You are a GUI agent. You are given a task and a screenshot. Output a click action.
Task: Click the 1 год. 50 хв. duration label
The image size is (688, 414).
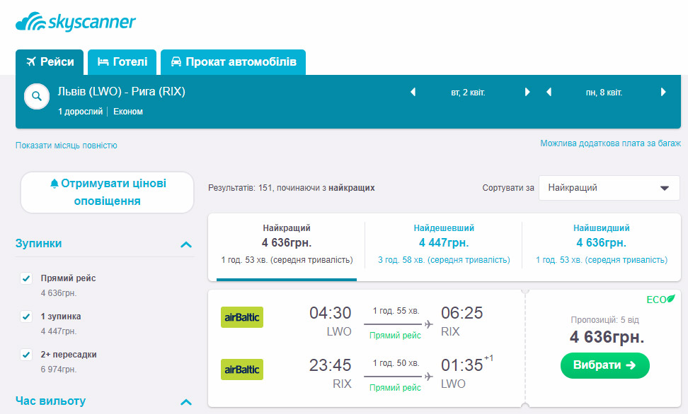point(396,363)
